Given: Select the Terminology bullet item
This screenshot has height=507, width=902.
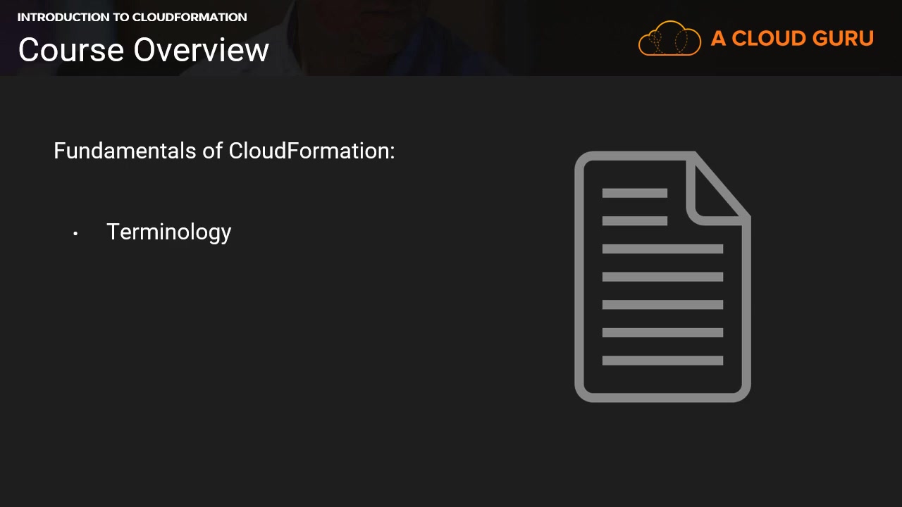Looking at the screenshot, I should tap(168, 232).
